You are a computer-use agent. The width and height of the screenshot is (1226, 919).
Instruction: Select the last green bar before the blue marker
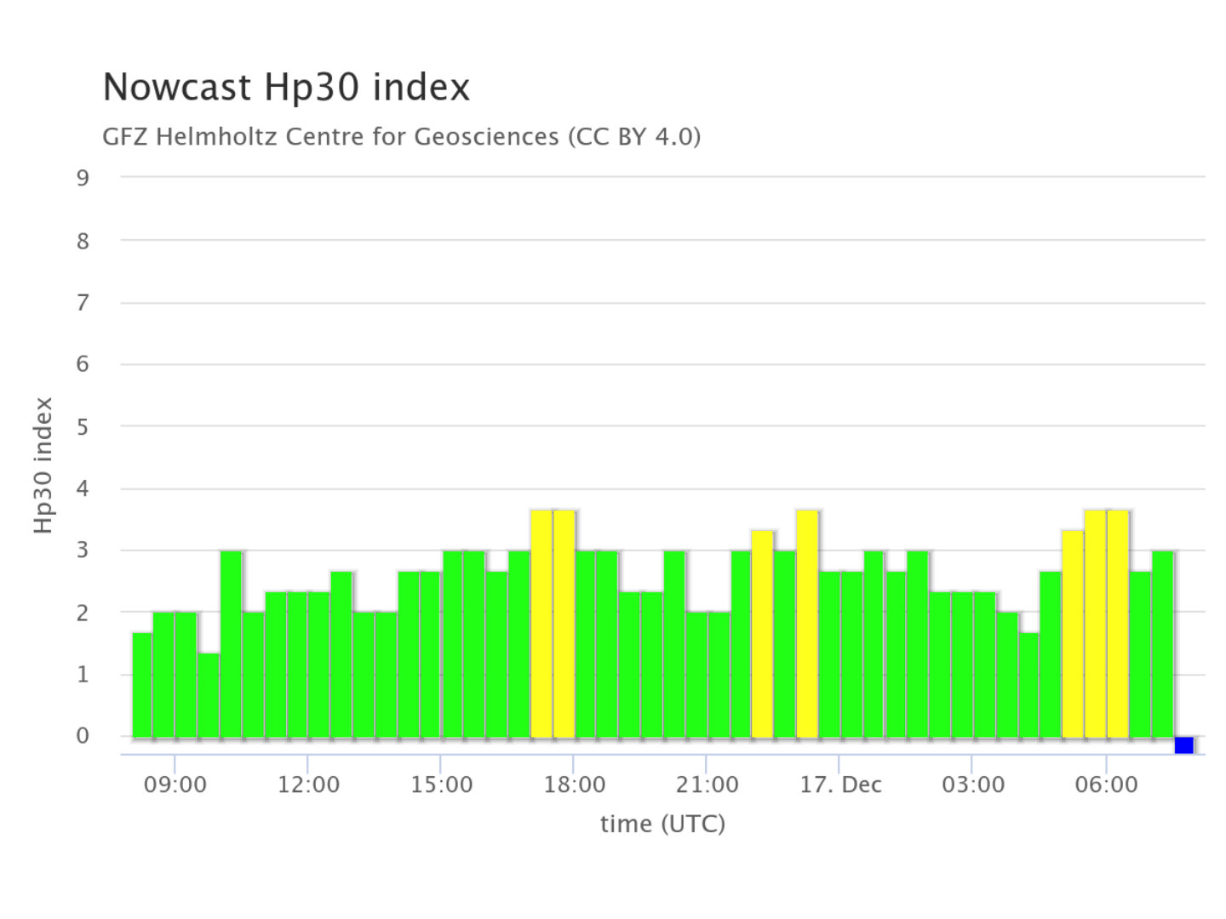(x=1163, y=643)
